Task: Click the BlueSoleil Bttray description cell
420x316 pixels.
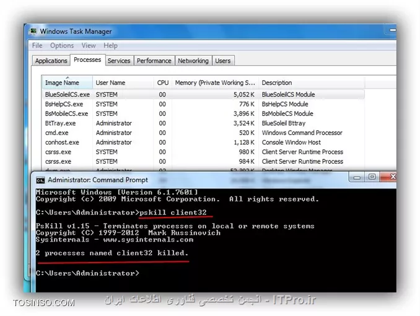Action: [283, 123]
